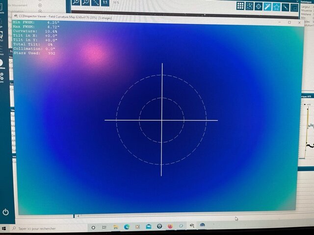Remove the Movement panel row with its X button
Screen dimensions: 314x235
(x=40, y=5)
